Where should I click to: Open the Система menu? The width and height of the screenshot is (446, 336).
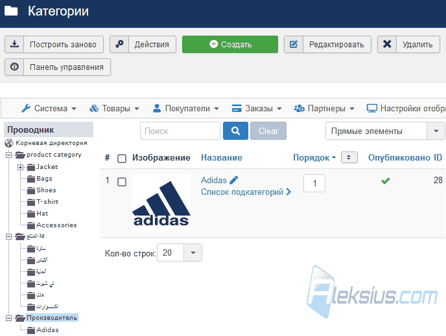[49, 109]
